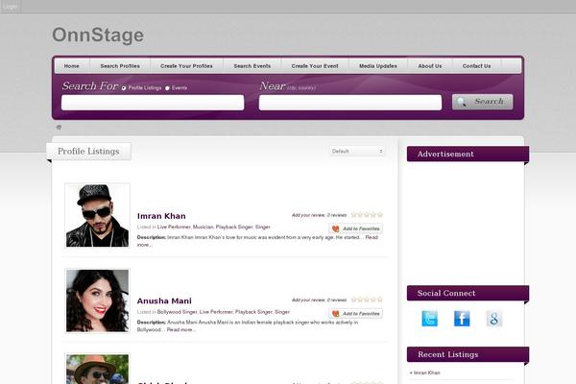
Task: Click the Bollywood Singer category under Anusha Mani
Action: (x=177, y=312)
